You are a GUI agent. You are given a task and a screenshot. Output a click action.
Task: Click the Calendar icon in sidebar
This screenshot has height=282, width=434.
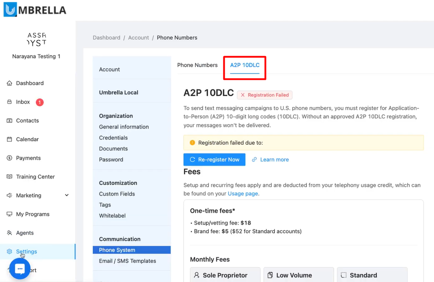10,139
